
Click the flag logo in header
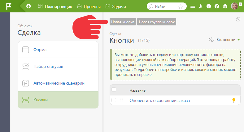pos(9,7)
